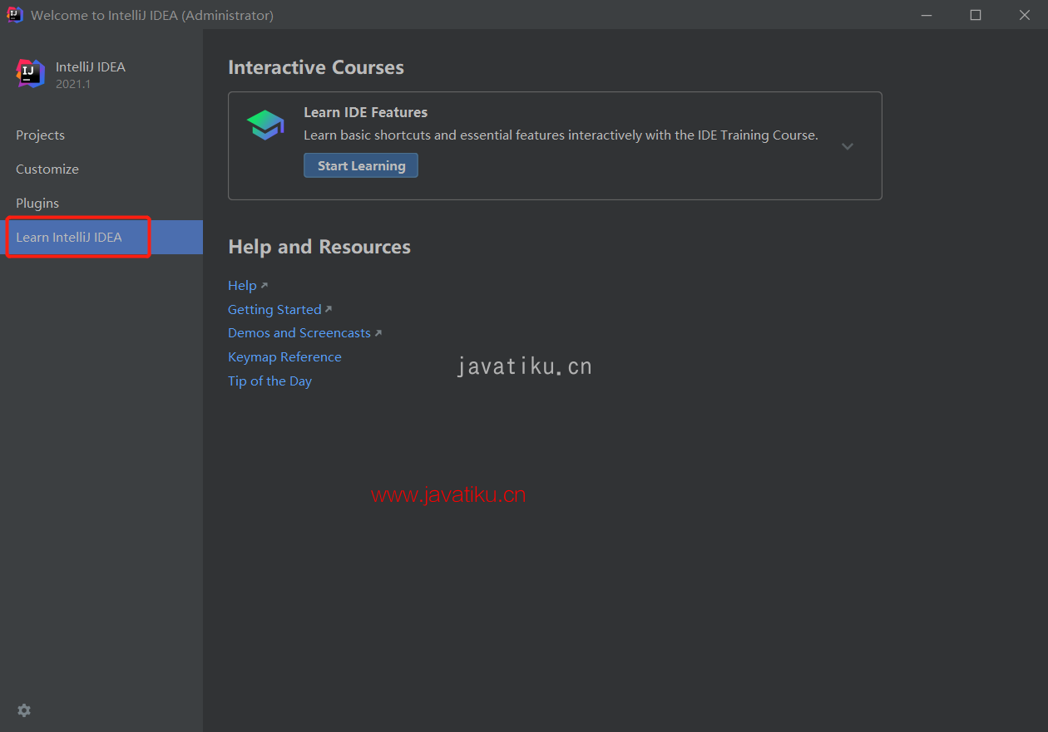The width and height of the screenshot is (1048, 732).
Task: Click the Help and Resources heading
Action: click(x=319, y=247)
